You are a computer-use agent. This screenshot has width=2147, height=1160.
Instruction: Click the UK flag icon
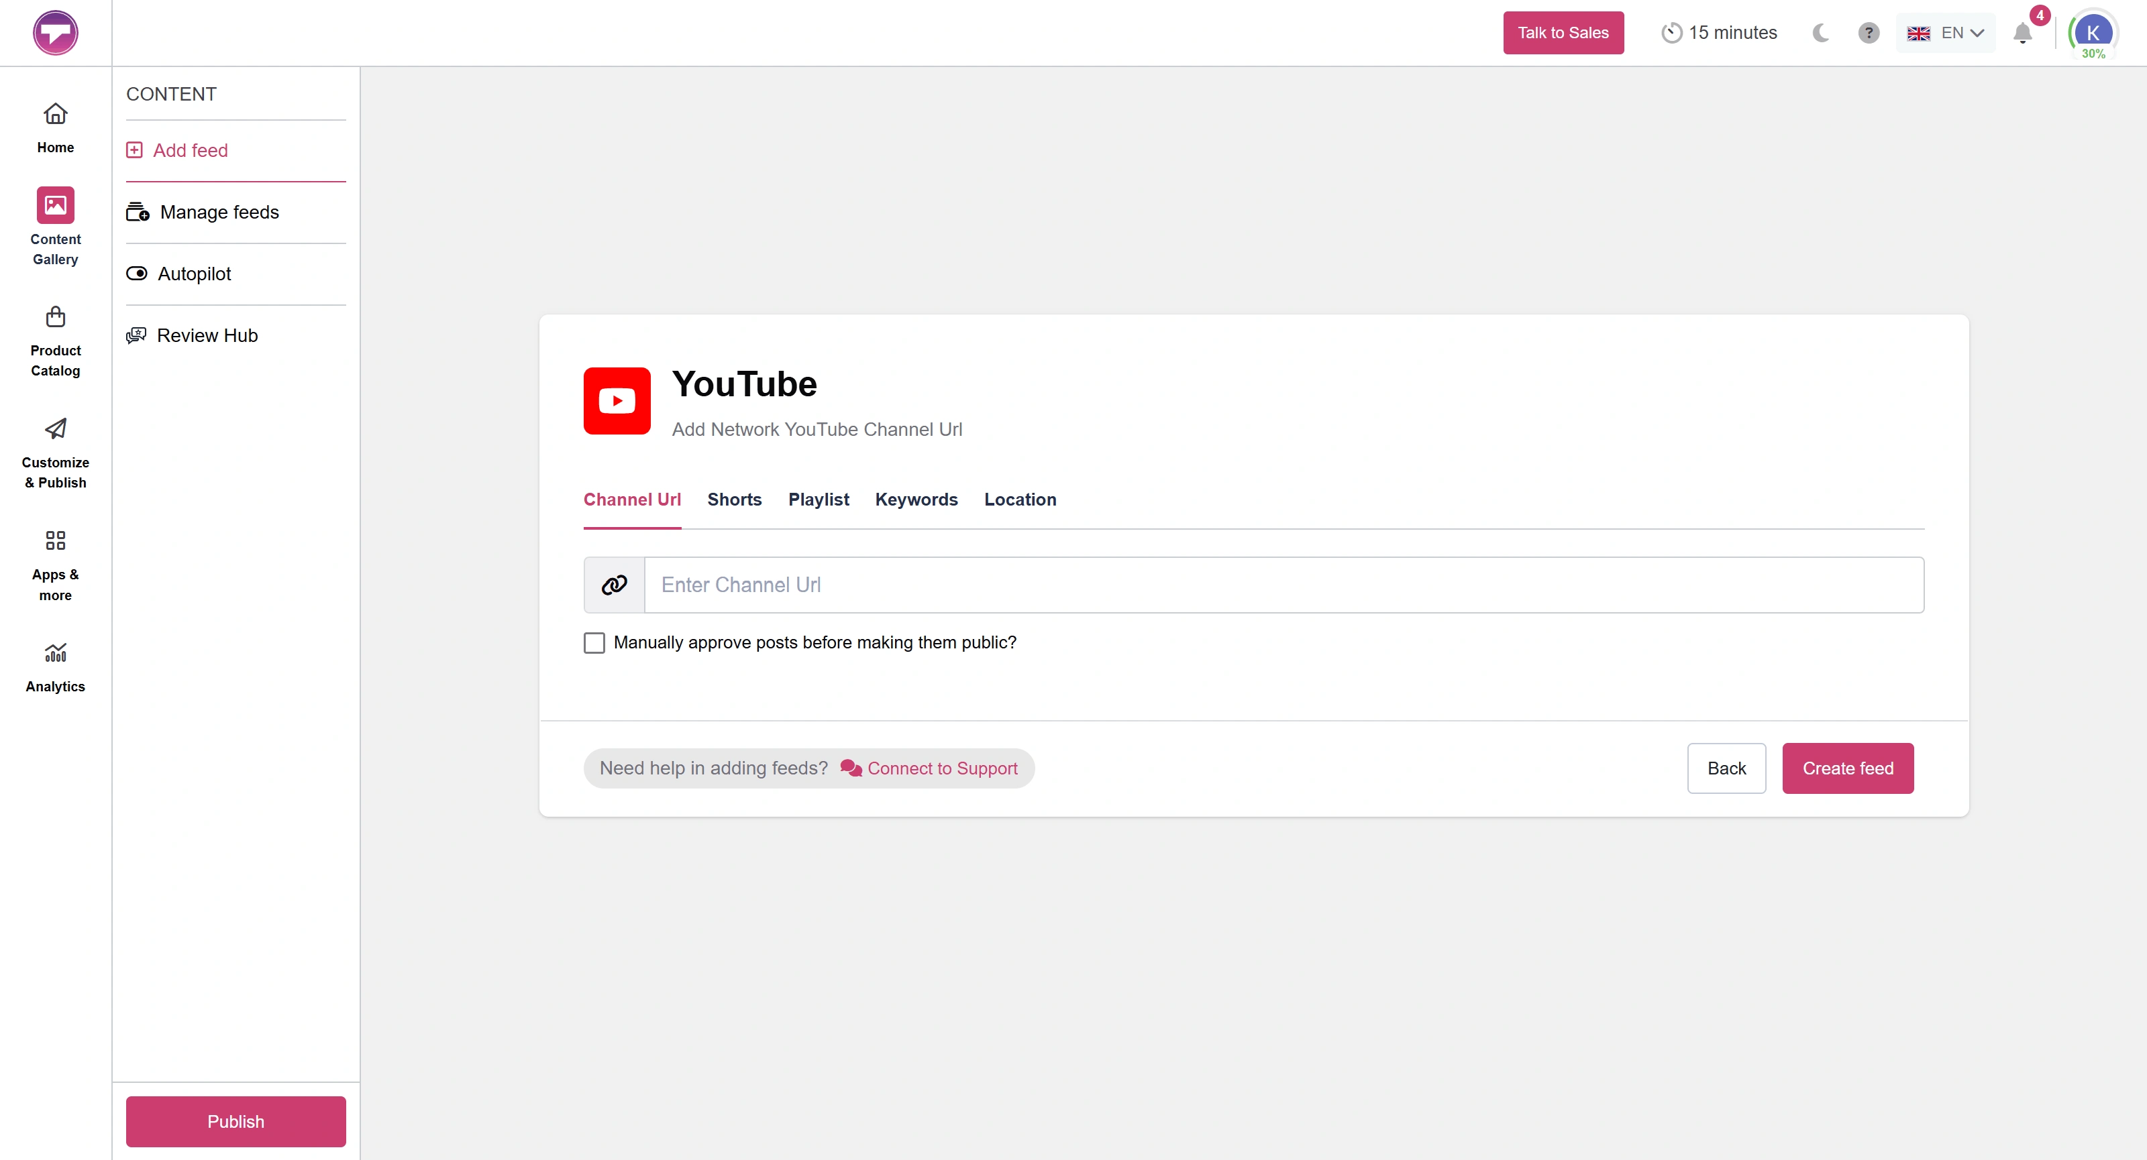pyautogui.click(x=1919, y=34)
